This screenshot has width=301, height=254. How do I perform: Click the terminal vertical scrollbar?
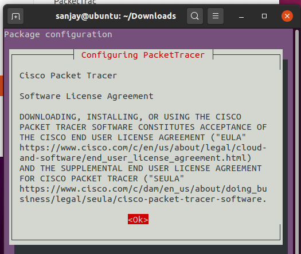coord(297,134)
